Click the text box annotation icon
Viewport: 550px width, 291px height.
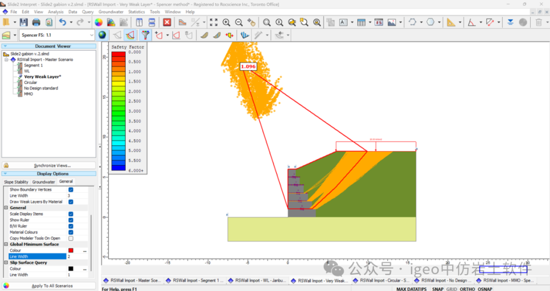tap(343, 22)
